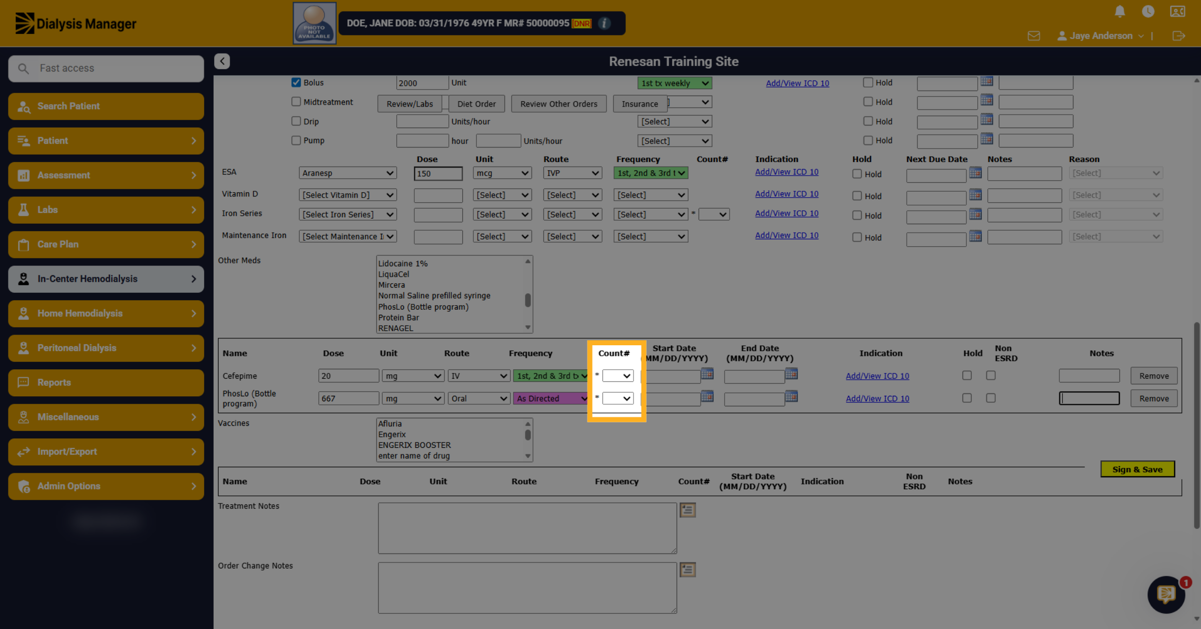Open calendar for ESA next due date
1201x629 pixels.
pos(975,173)
